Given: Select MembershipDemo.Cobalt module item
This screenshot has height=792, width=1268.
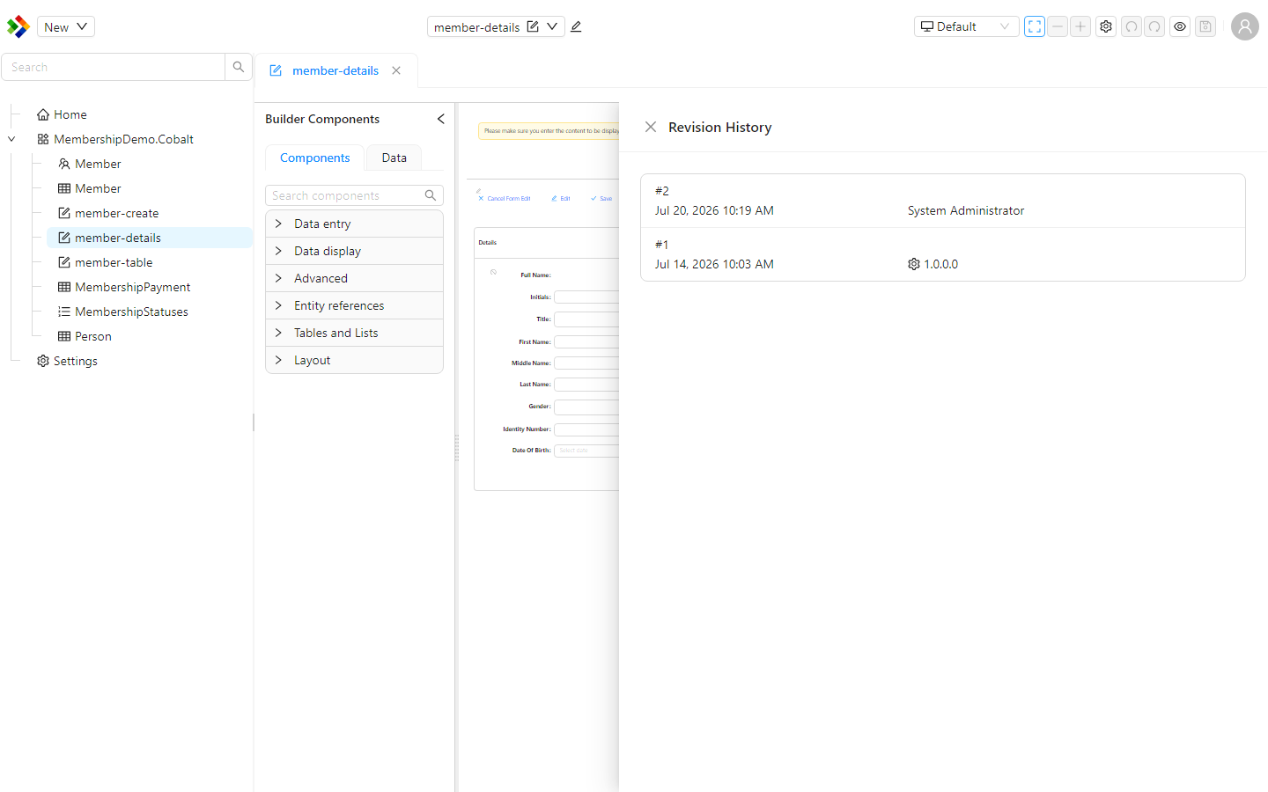Looking at the screenshot, I should (122, 139).
